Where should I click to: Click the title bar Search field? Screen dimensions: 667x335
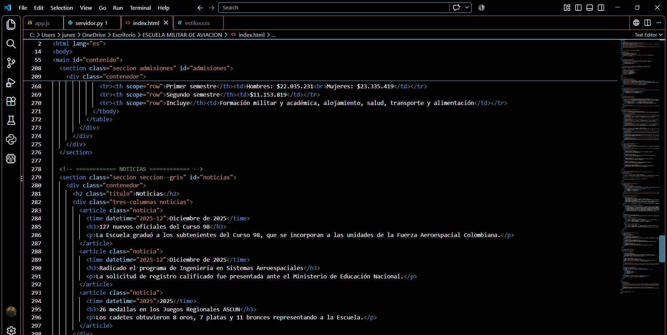334,8
